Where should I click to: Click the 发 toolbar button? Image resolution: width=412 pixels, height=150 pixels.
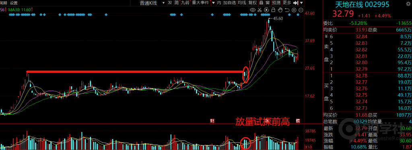tap(170, 3)
